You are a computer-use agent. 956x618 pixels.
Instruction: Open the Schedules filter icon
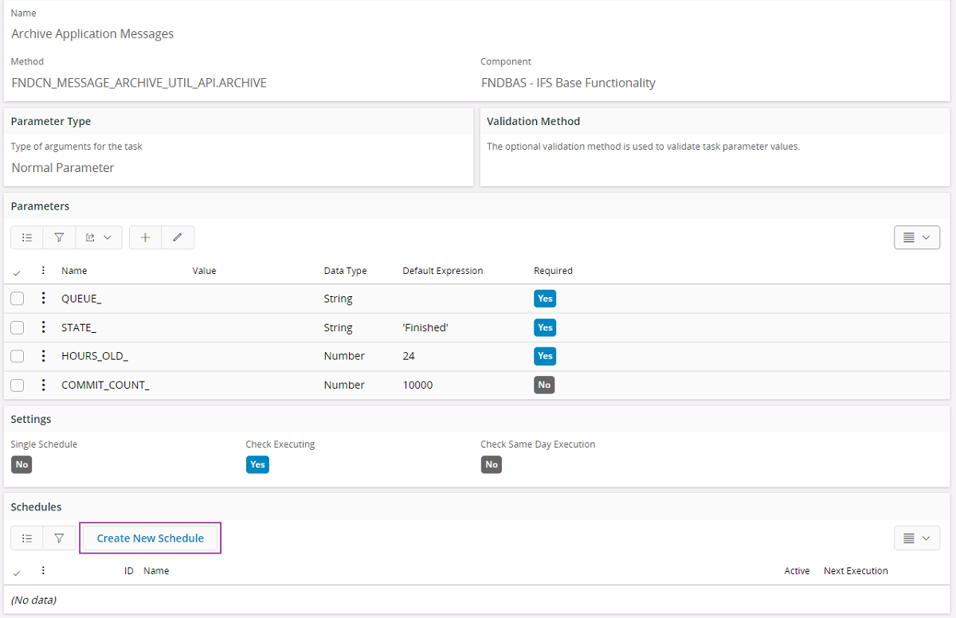(59, 538)
